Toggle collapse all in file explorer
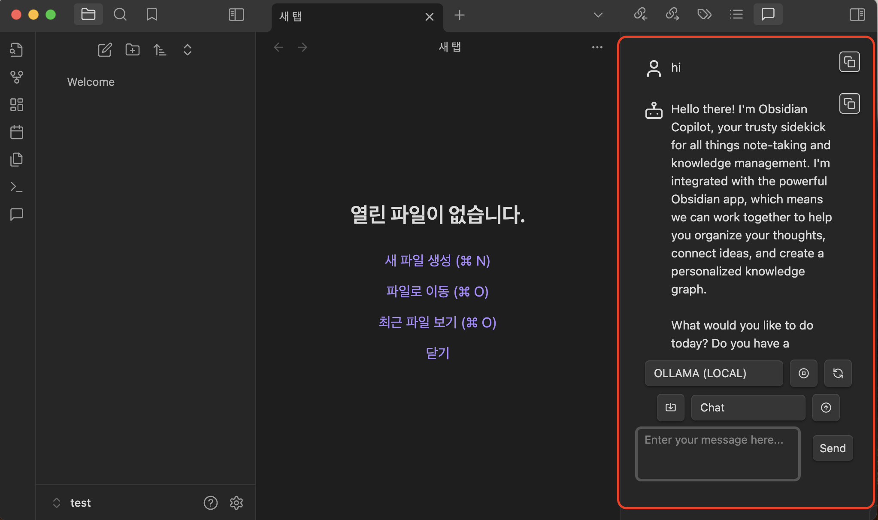Image resolution: width=878 pixels, height=520 pixels. tap(187, 50)
